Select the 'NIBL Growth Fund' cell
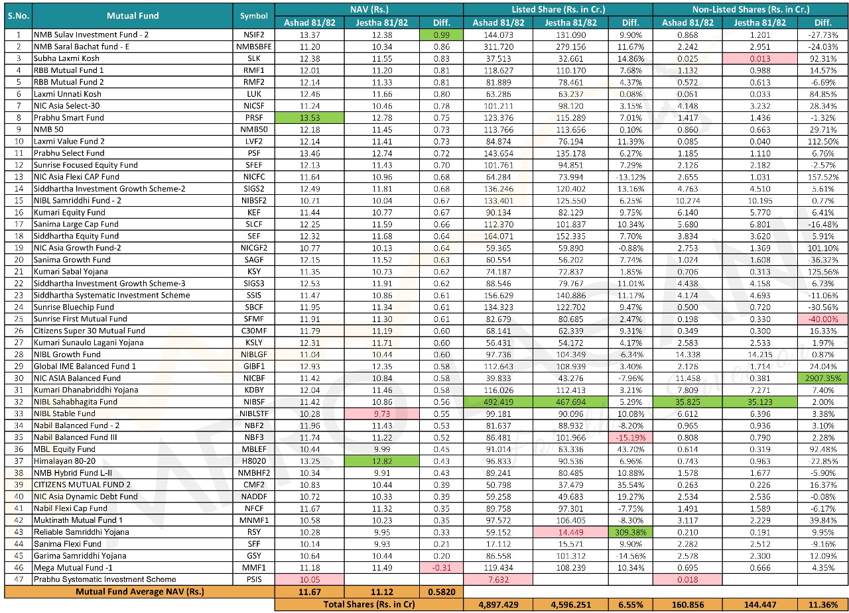The image size is (849, 613). click(x=133, y=355)
